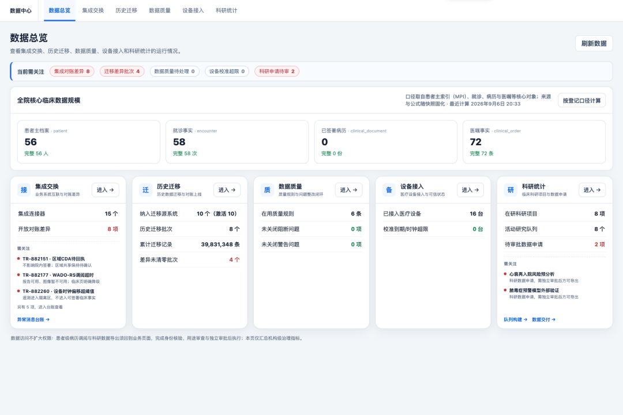Click the 备 icon of 设备接入 card

389,190
